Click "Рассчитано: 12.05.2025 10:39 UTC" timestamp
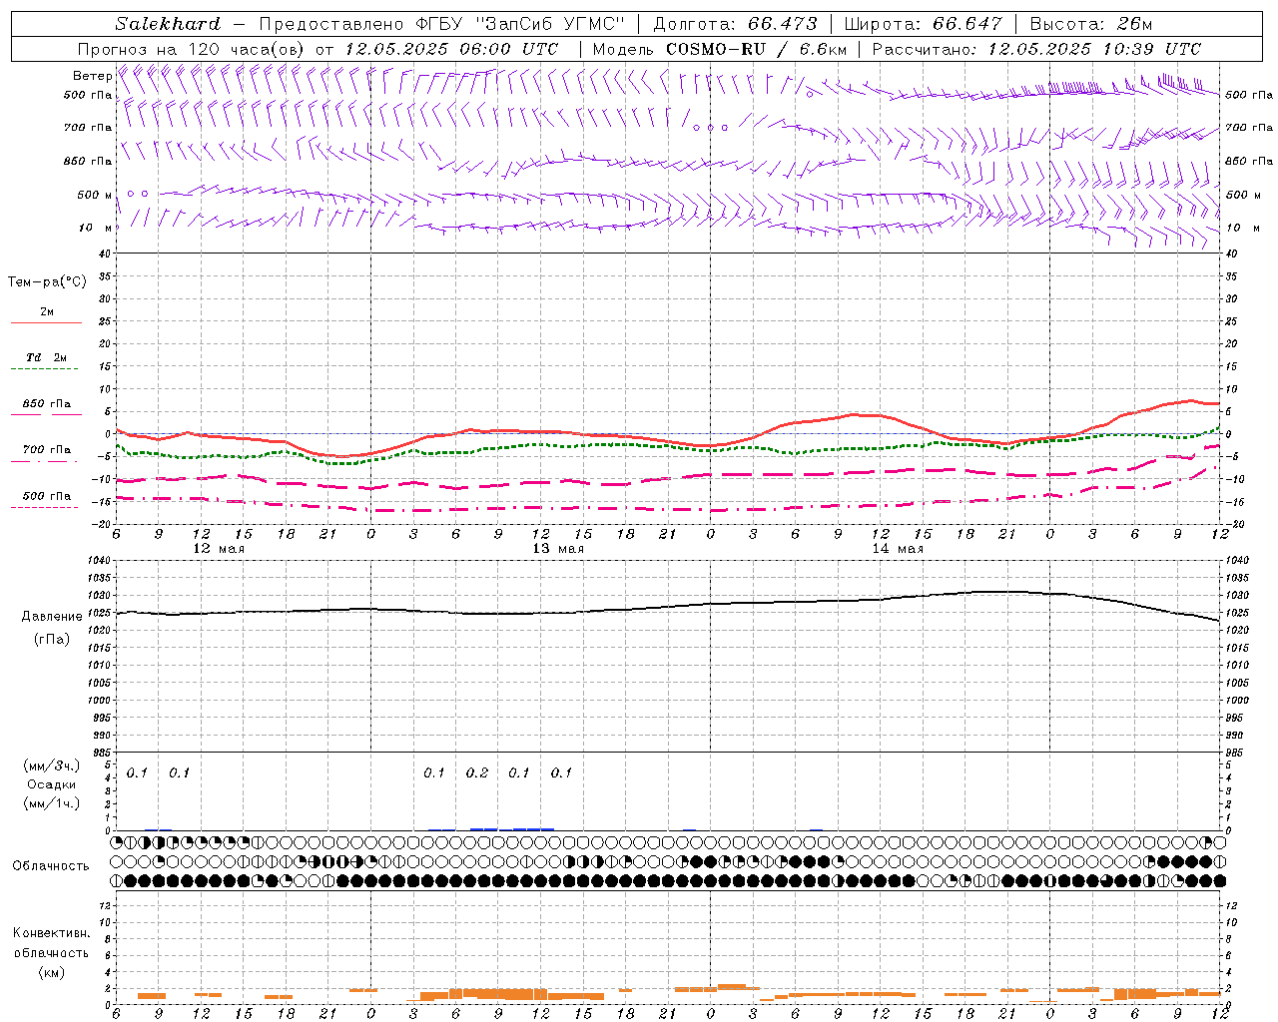The width and height of the screenshot is (1278, 1022). 1036,49
